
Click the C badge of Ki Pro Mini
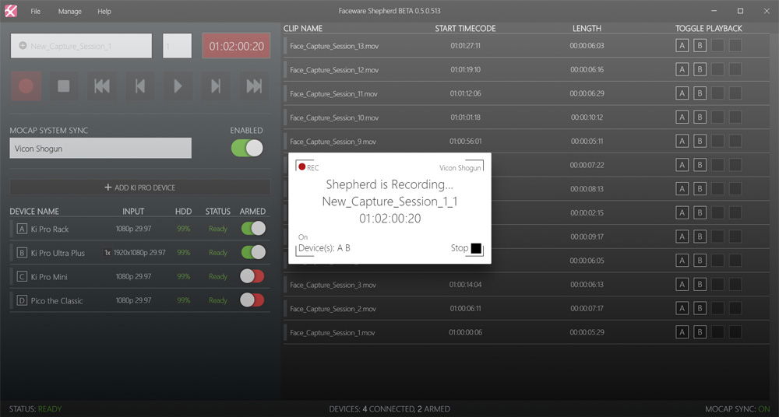(x=21, y=276)
